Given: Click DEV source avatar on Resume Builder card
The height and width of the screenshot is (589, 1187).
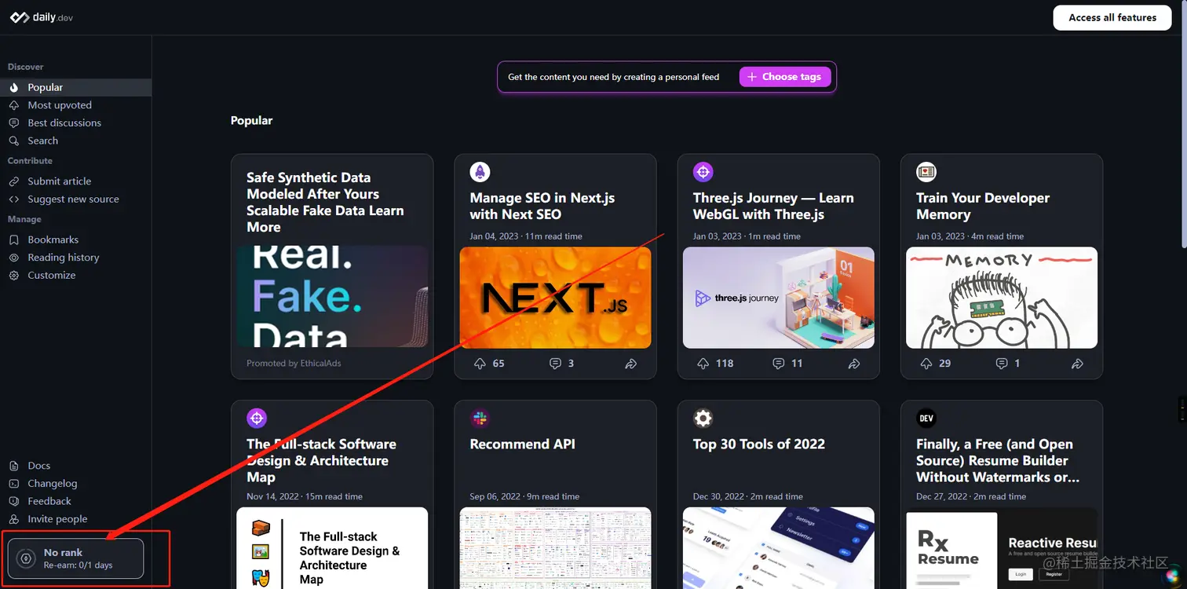Looking at the screenshot, I should coord(926,418).
